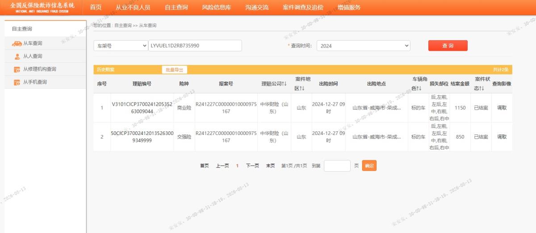The width and height of the screenshot is (536, 233).
Task: Click the VIN input field LYVUEL1D2RB735990
Action: tap(195, 45)
